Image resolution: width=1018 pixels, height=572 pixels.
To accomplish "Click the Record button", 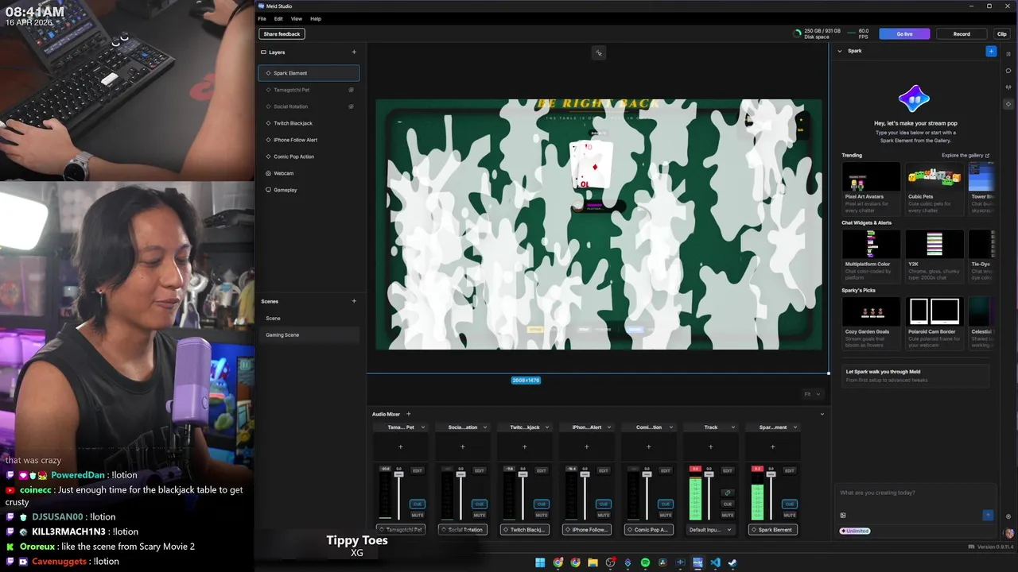I will click(962, 34).
